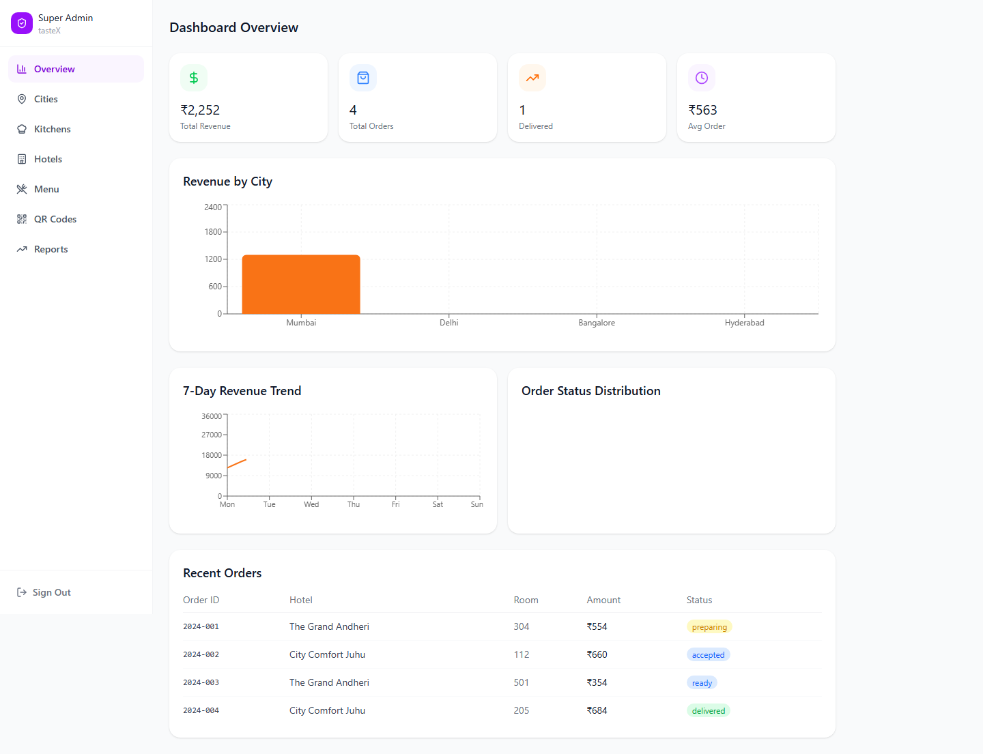Image resolution: width=983 pixels, height=754 pixels.
Task: Select order 2024-002
Action: (x=201, y=654)
